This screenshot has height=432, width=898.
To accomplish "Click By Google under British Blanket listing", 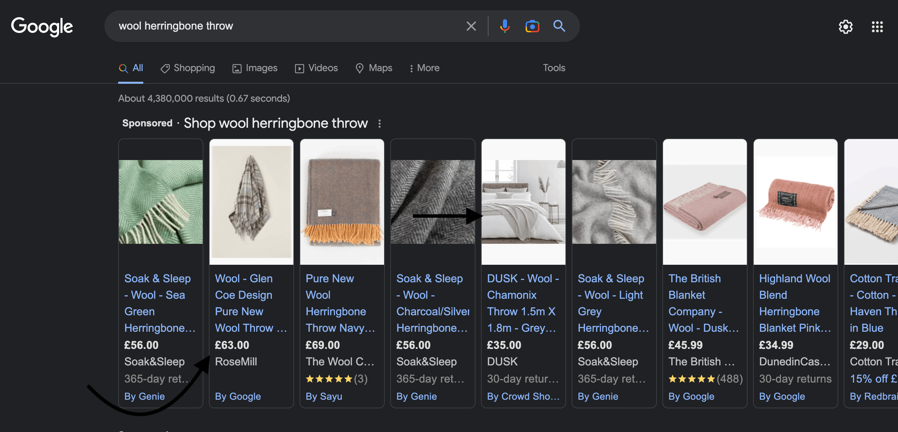I will tap(691, 396).
